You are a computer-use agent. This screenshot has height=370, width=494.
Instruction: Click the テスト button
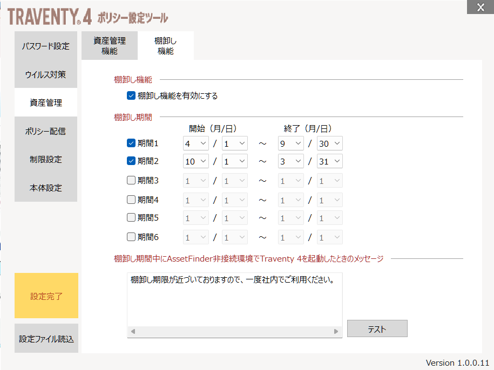pyautogui.click(x=377, y=329)
